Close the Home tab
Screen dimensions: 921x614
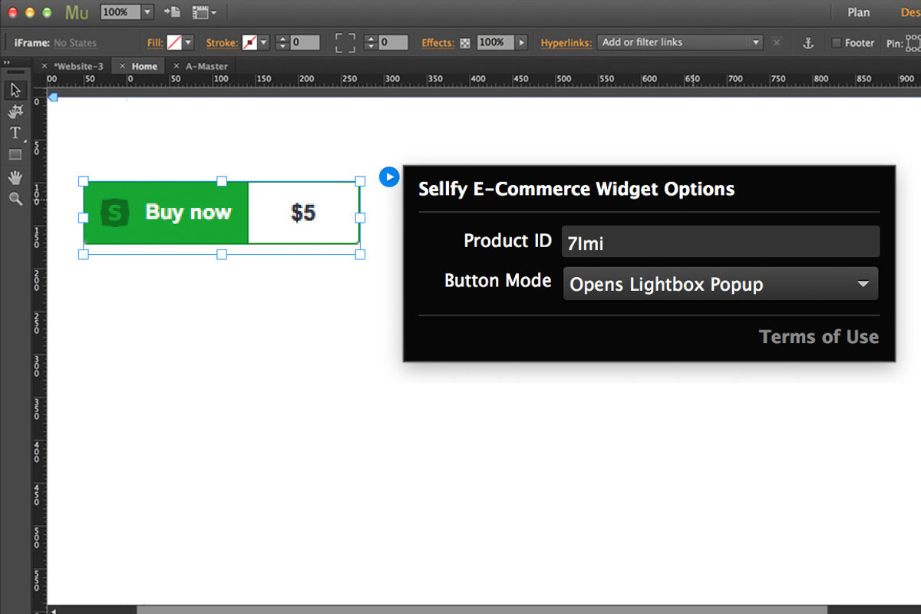123,66
